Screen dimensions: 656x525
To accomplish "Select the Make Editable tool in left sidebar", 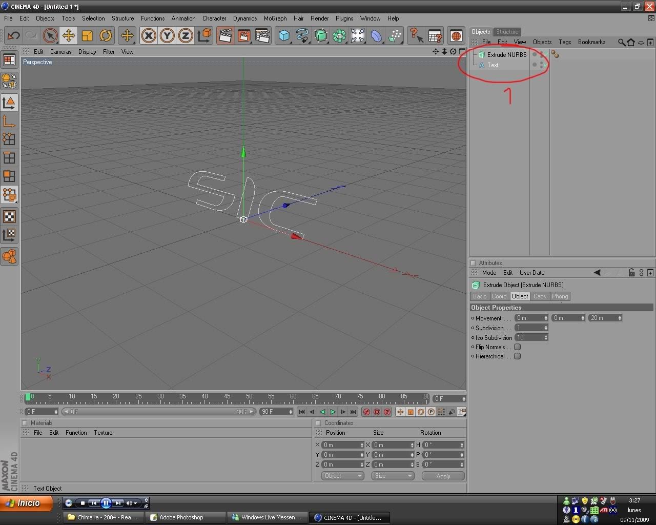I will coord(9,80).
